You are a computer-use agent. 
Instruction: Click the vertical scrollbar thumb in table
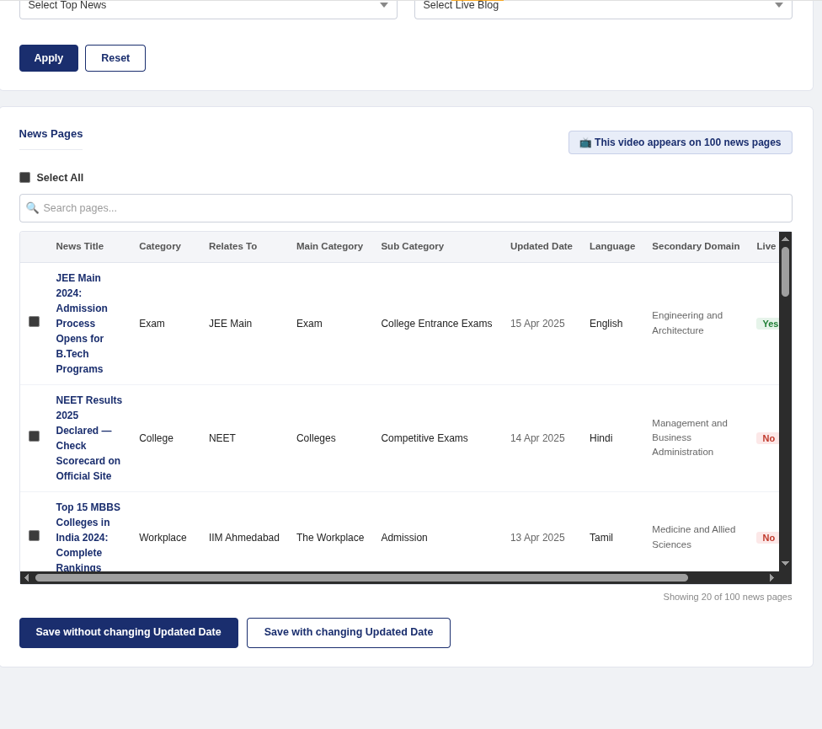point(785,271)
